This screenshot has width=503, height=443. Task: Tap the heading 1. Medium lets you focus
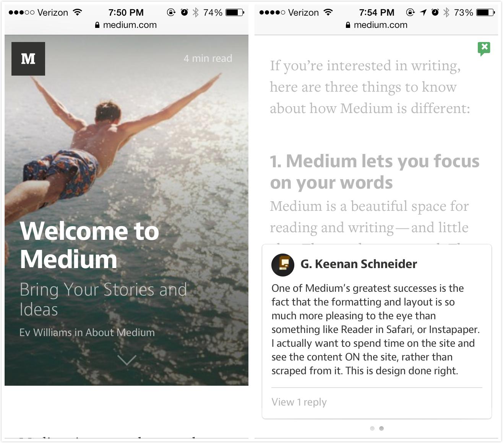tap(375, 171)
